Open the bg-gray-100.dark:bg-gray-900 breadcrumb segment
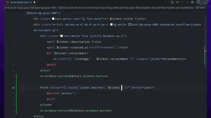 (30, 8)
